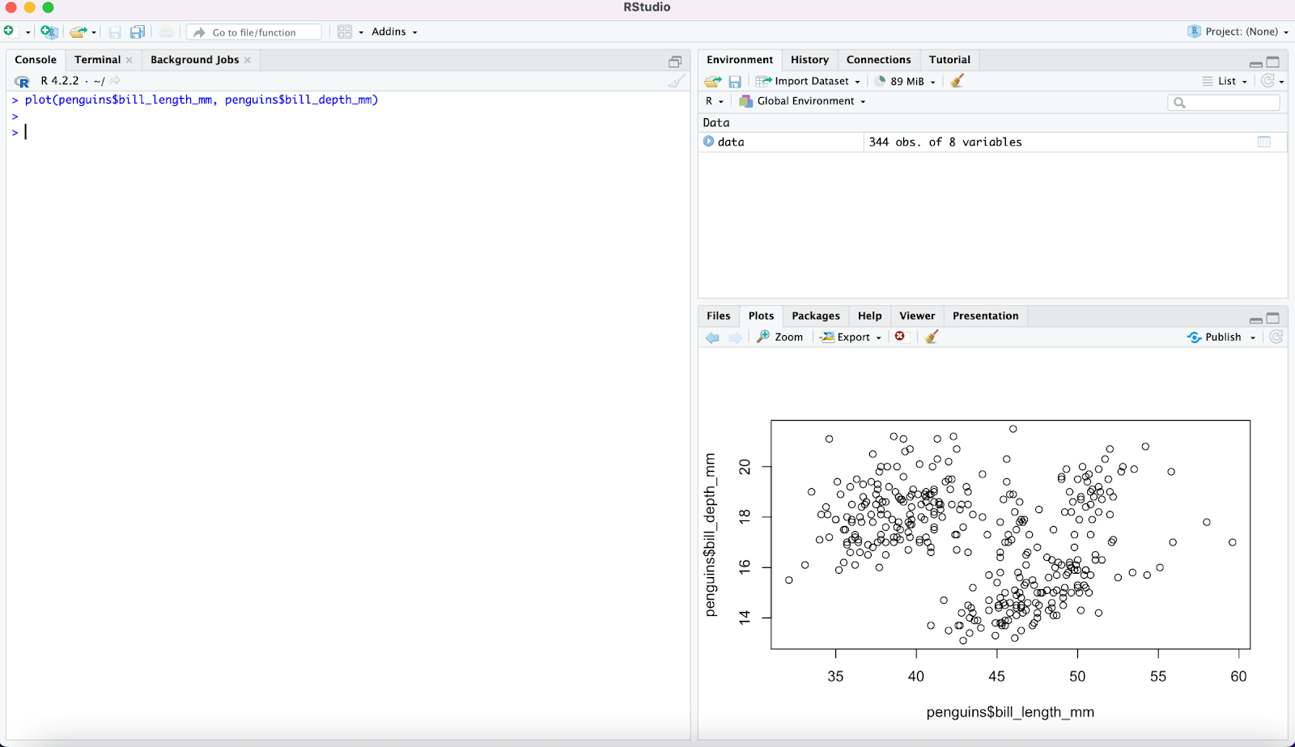This screenshot has height=747, width=1295.
Task: Open the Import Dataset dropdown
Action: tap(808, 81)
